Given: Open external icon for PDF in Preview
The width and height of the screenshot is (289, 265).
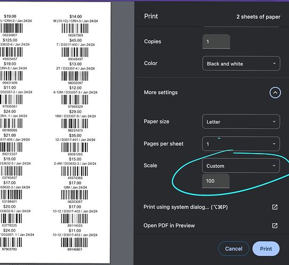Looking at the screenshot, I should click(275, 225).
